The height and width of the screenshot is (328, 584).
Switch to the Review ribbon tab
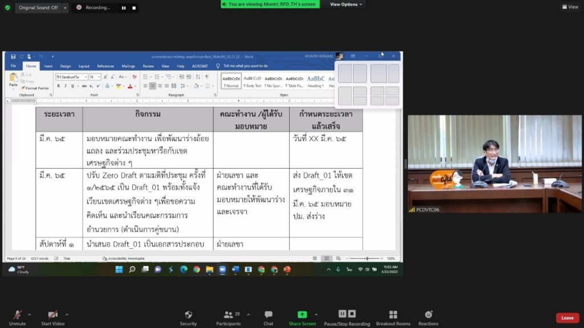click(148, 66)
